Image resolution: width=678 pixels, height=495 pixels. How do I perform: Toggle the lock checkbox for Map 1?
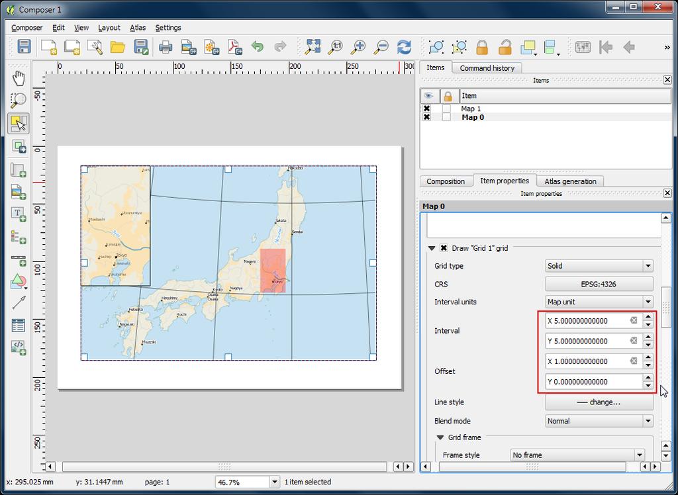(x=447, y=109)
